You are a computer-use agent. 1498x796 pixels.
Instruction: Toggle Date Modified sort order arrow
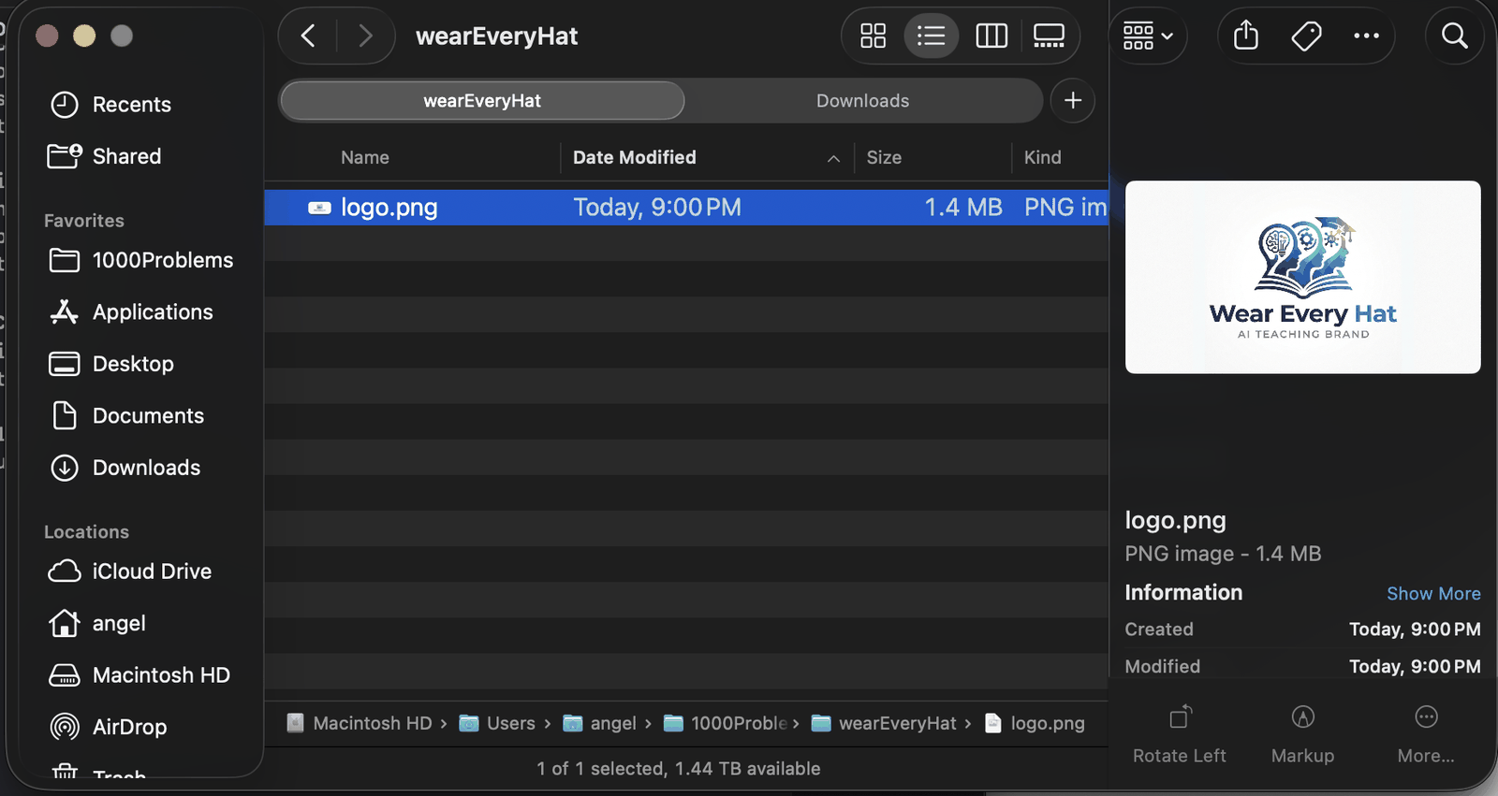(833, 158)
